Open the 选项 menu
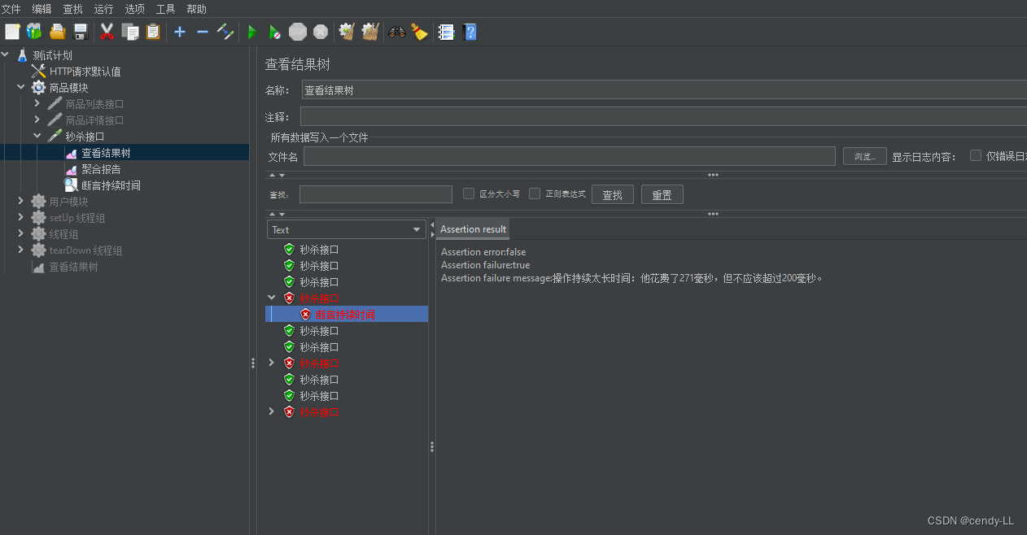This screenshot has width=1027, height=535. [x=135, y=9]
